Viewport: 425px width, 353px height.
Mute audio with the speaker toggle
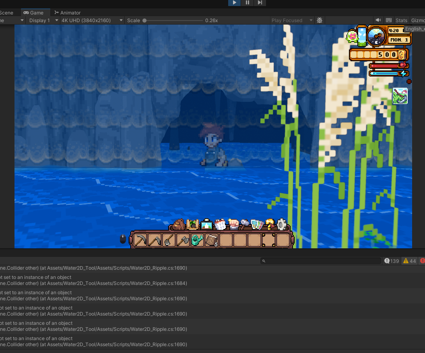tap(378, 20)
